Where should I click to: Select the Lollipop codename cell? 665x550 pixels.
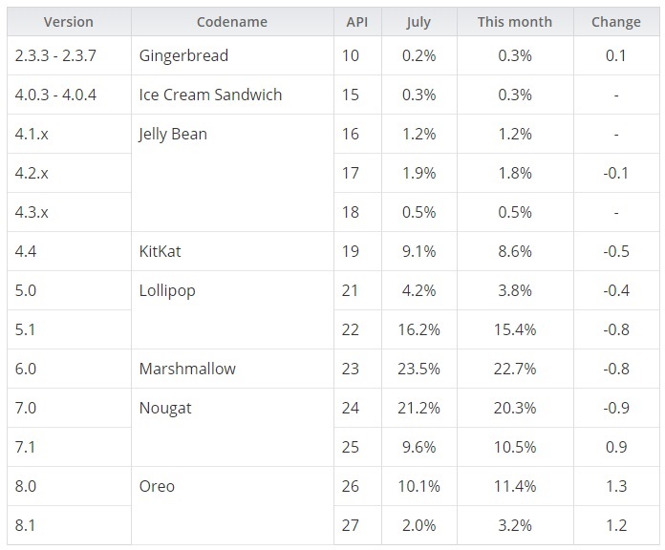click(167, 290)
